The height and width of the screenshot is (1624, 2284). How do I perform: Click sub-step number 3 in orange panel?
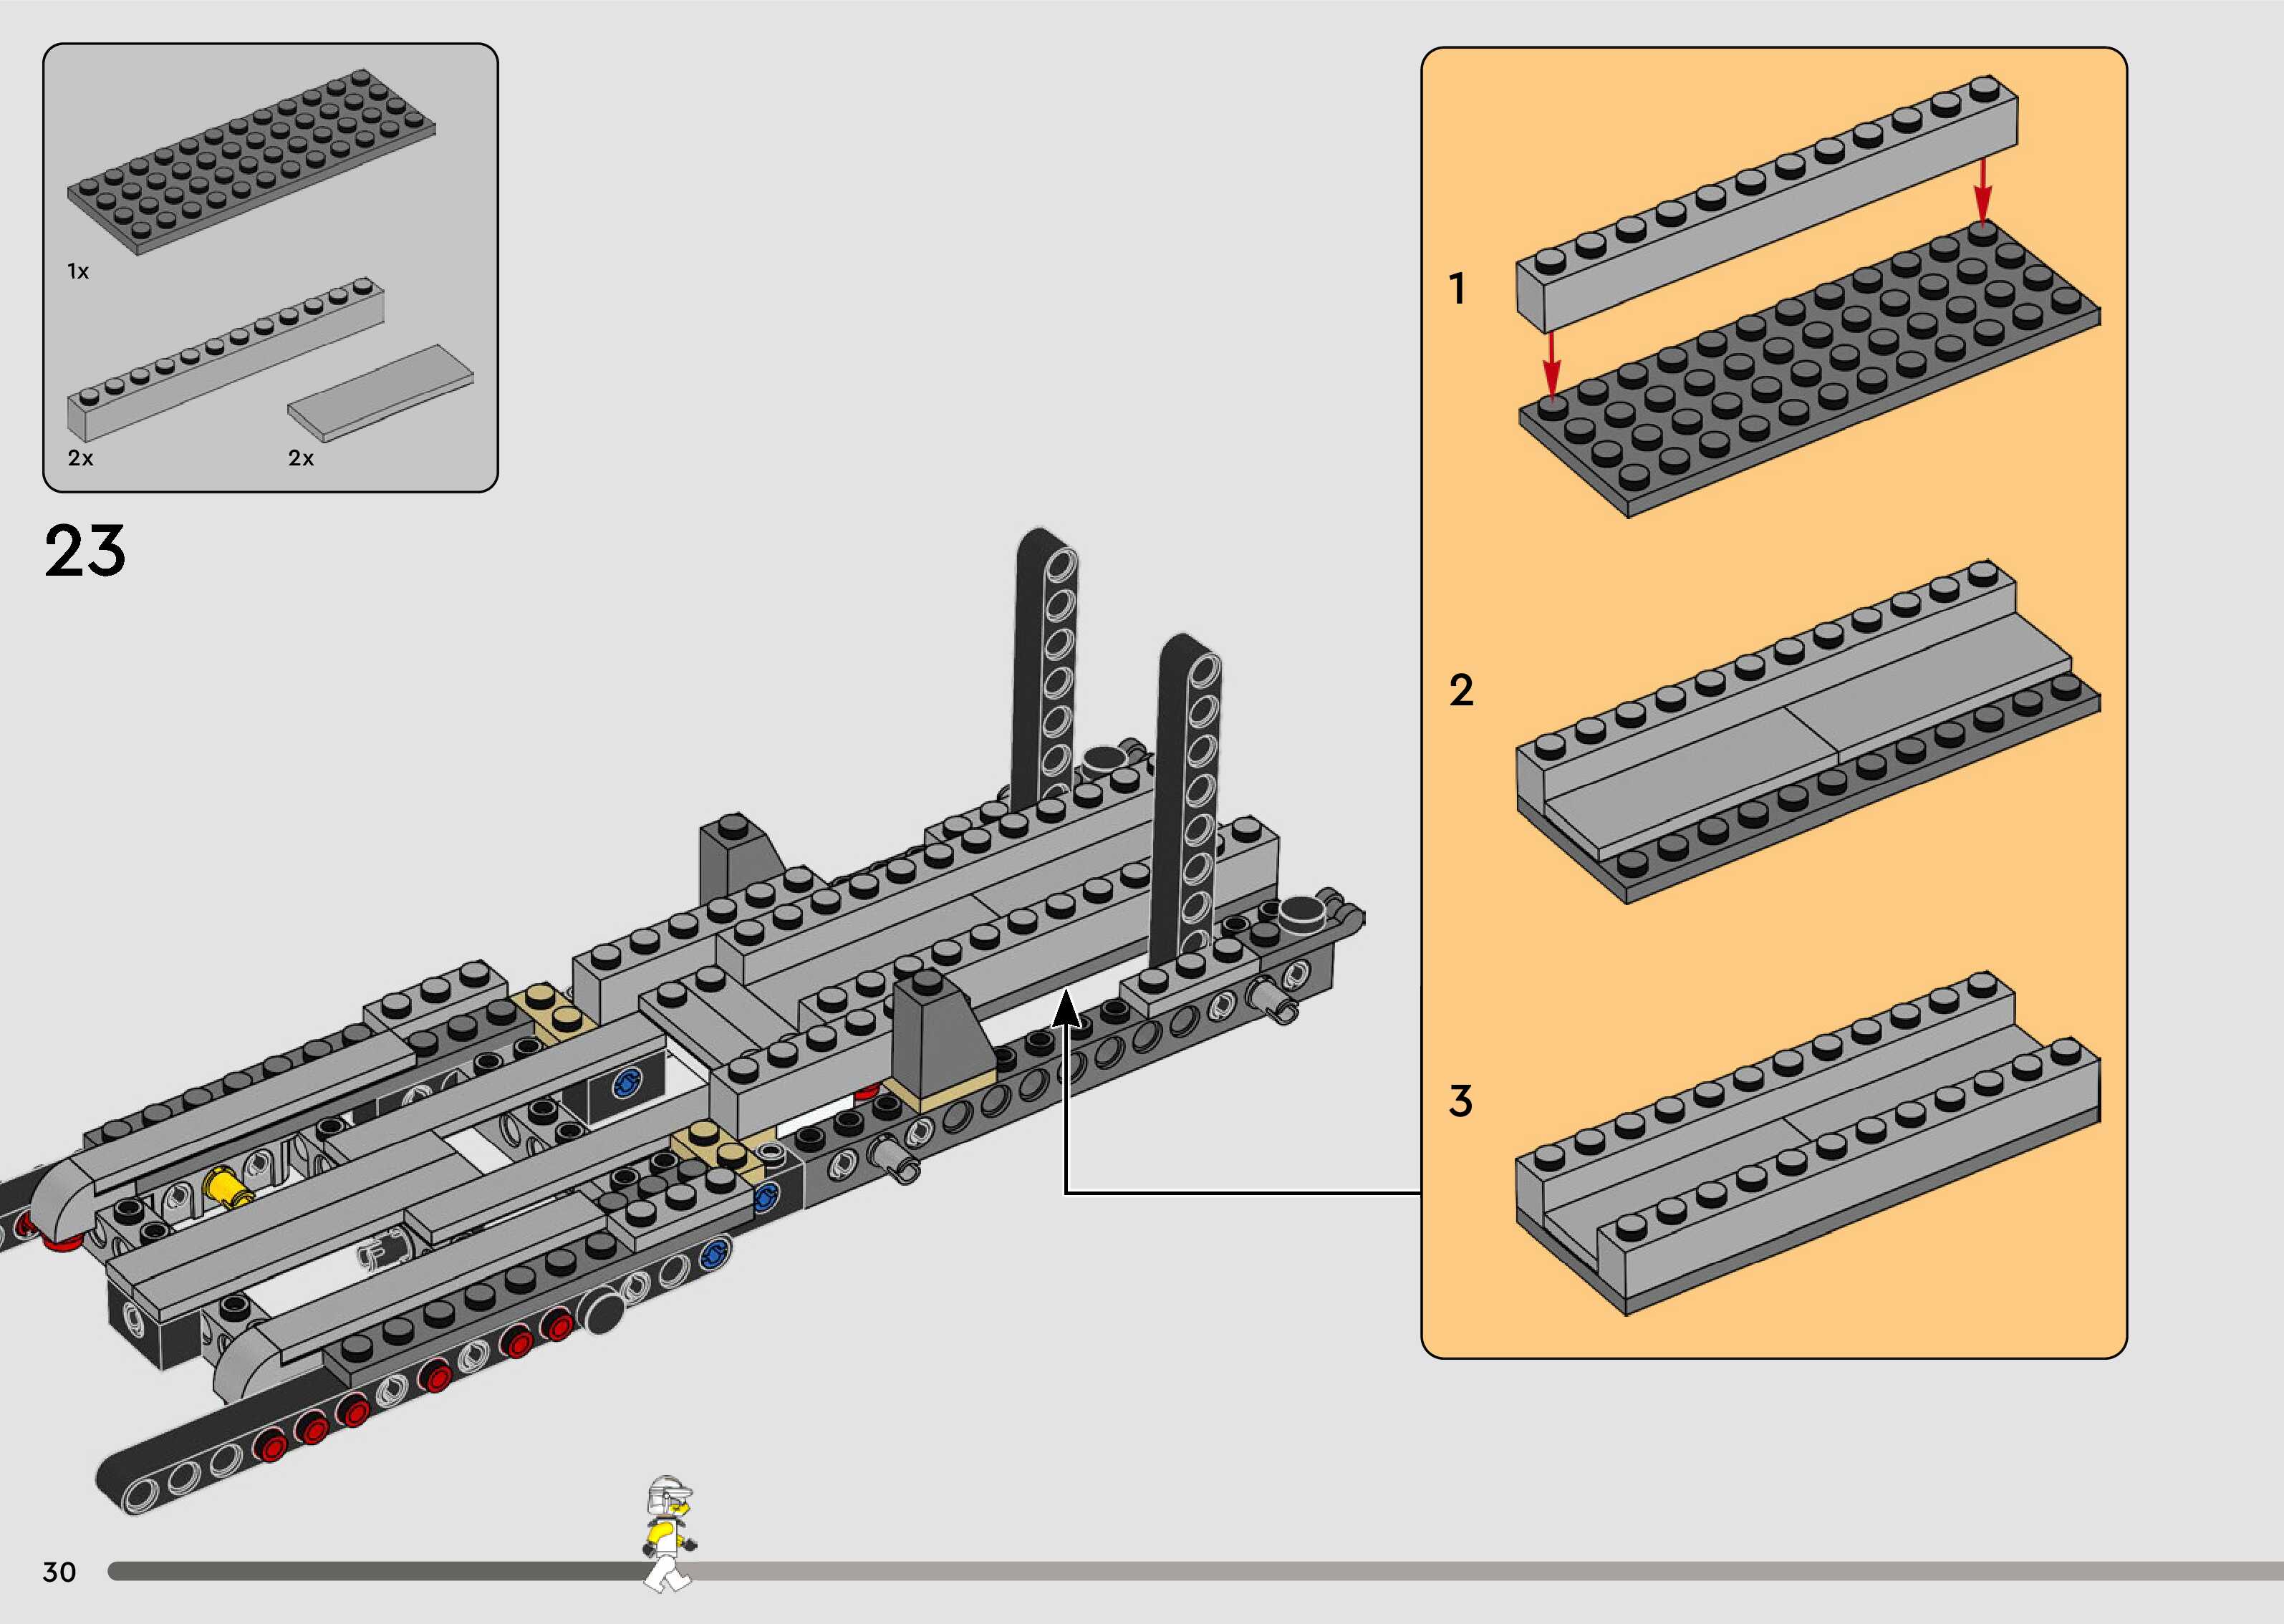(1460, 1101)
